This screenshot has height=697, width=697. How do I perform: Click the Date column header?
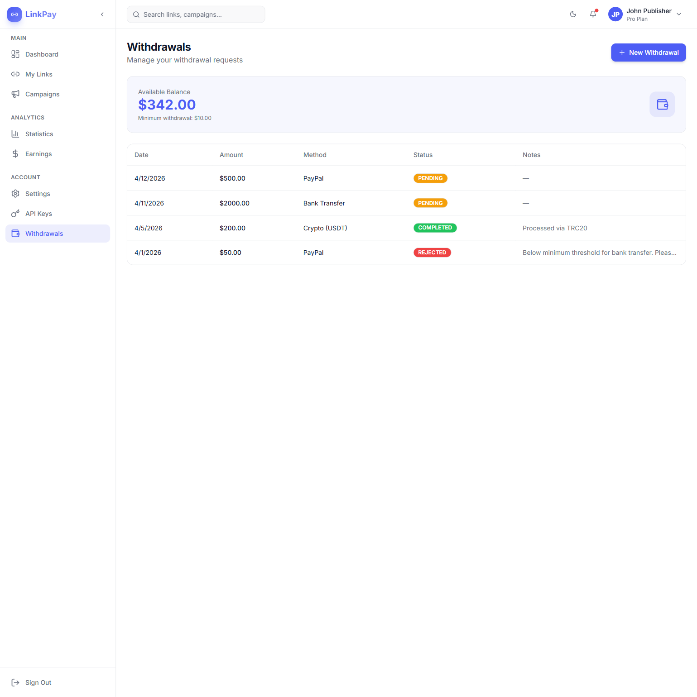[141, 155]
